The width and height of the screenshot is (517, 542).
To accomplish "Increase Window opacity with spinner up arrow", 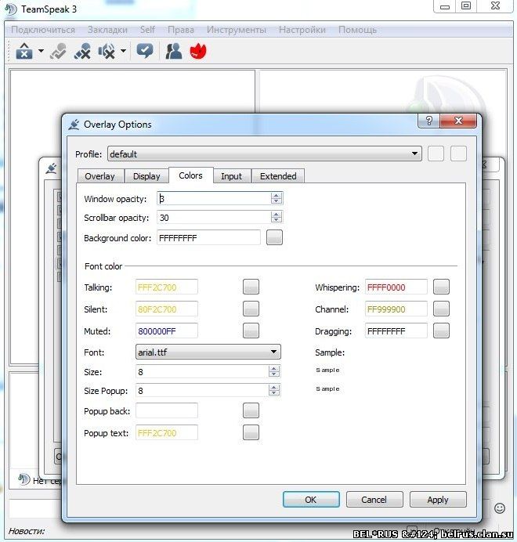I will tap(276, 196).
